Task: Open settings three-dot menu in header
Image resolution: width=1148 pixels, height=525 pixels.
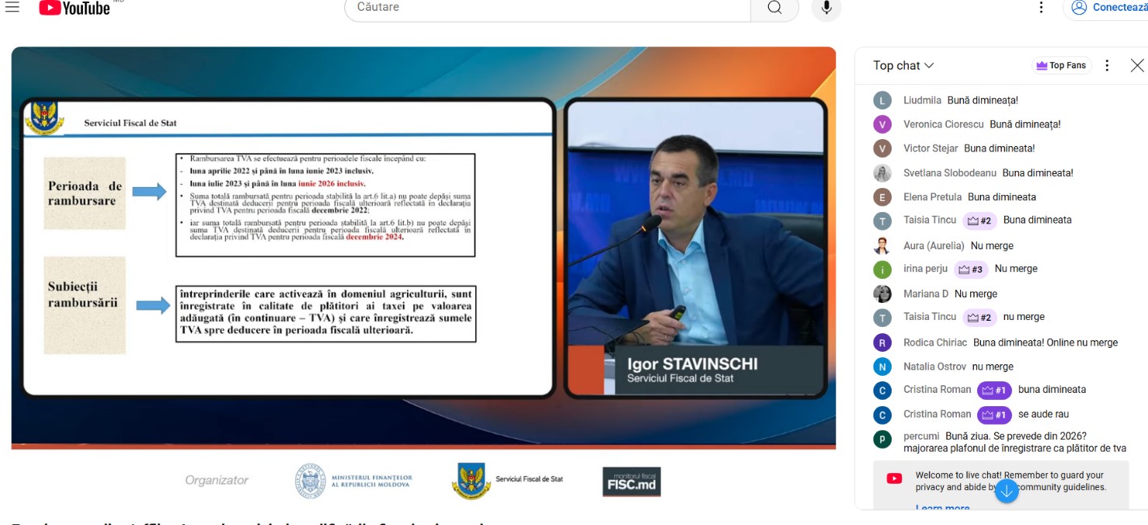Action: tap(1042, 8)
